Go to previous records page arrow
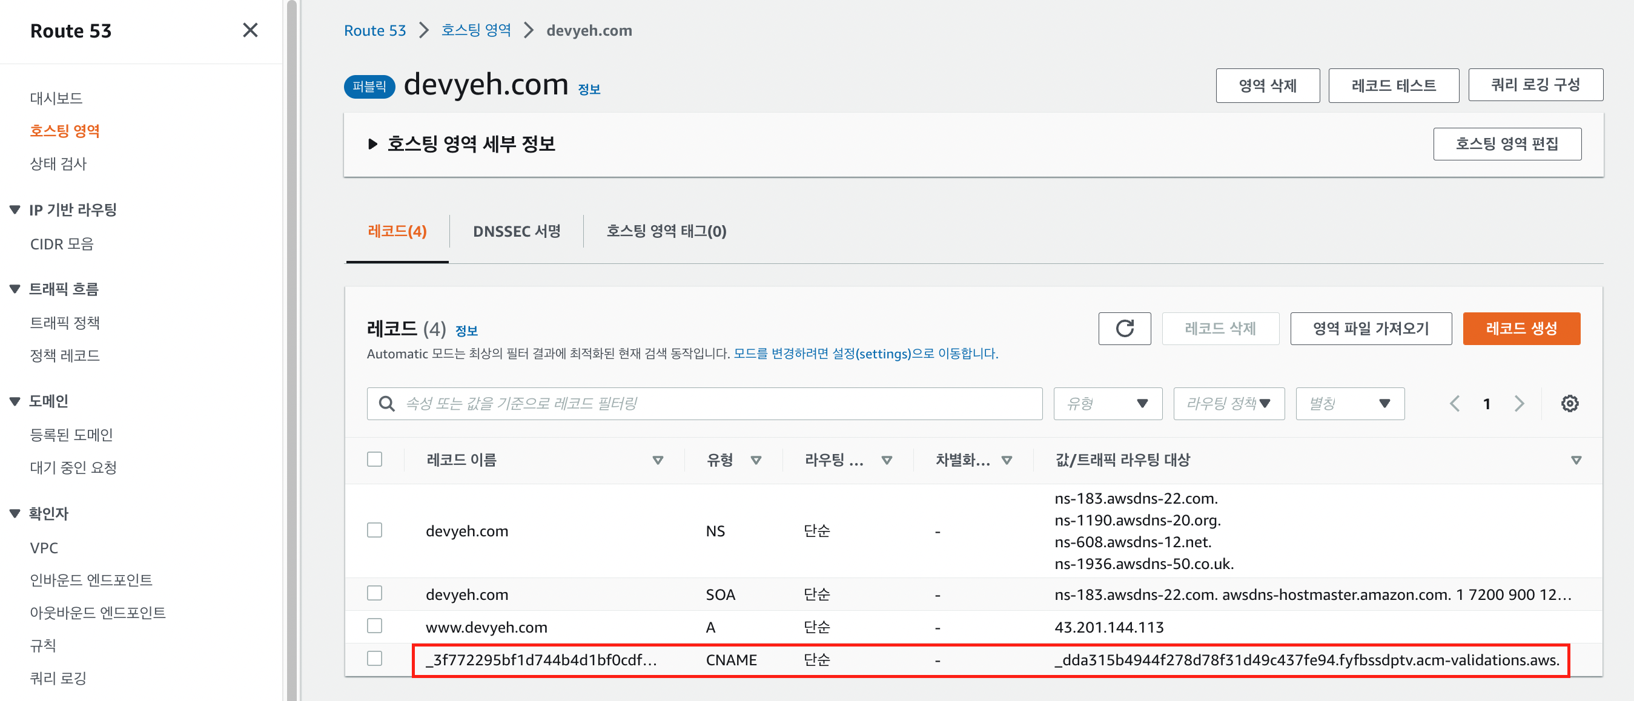Viewport: 1634px width, 701px height. [1455, 404]
